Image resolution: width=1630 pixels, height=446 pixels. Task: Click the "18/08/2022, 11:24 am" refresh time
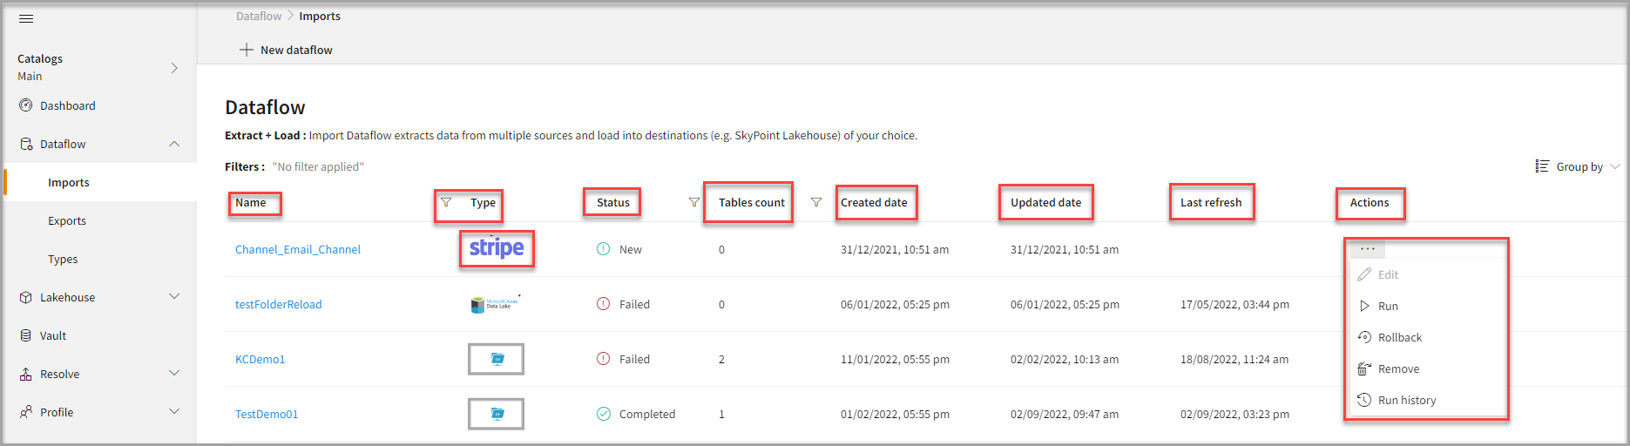(x=1234, y=359)
